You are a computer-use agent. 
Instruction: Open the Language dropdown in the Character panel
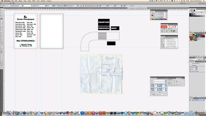160,94
